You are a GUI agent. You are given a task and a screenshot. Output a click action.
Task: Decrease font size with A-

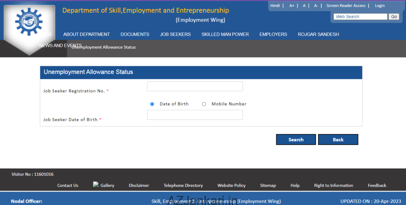[x=316, y=6]
